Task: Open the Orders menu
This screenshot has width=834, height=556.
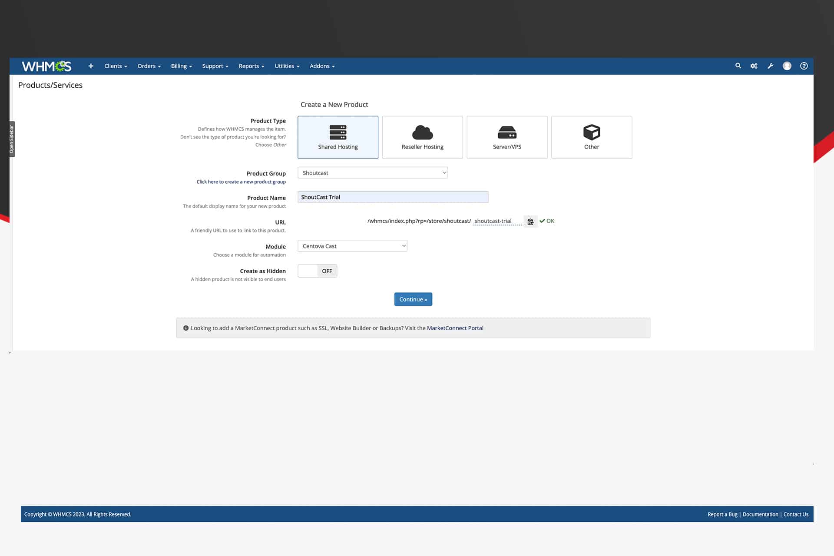Action: pyautogui.click(x=149, y=66)
